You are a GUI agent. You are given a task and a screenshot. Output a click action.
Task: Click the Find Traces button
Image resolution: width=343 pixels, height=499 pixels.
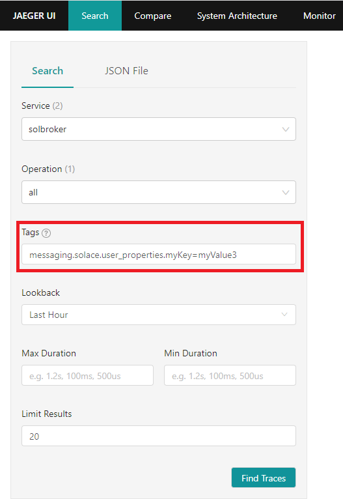tap(264, 478)
